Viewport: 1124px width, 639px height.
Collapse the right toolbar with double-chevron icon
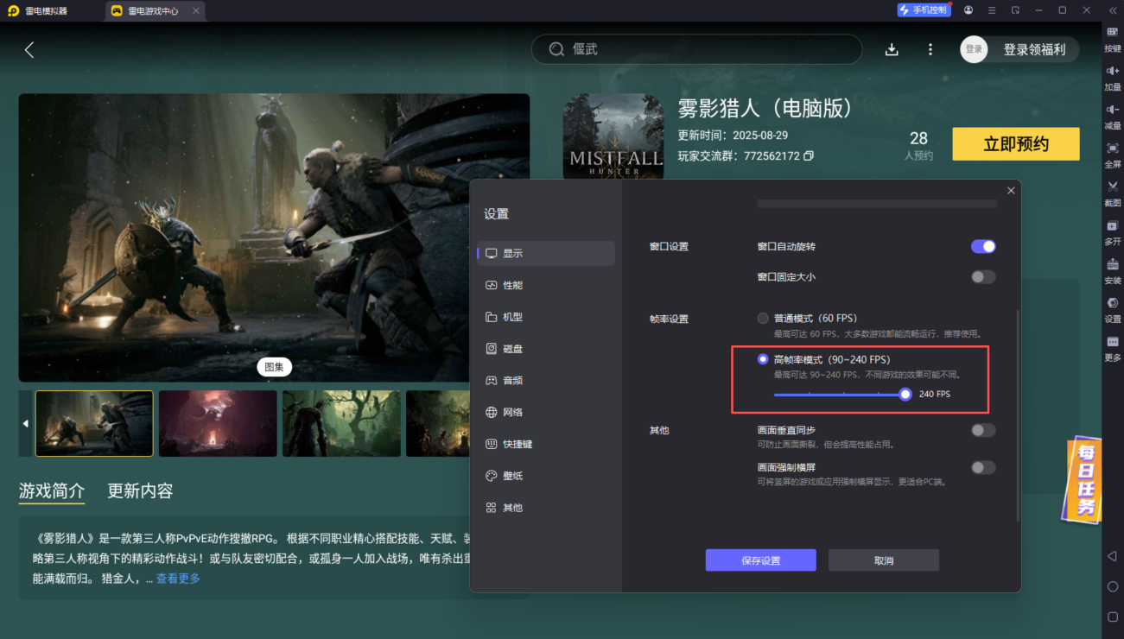point(1113,10)
